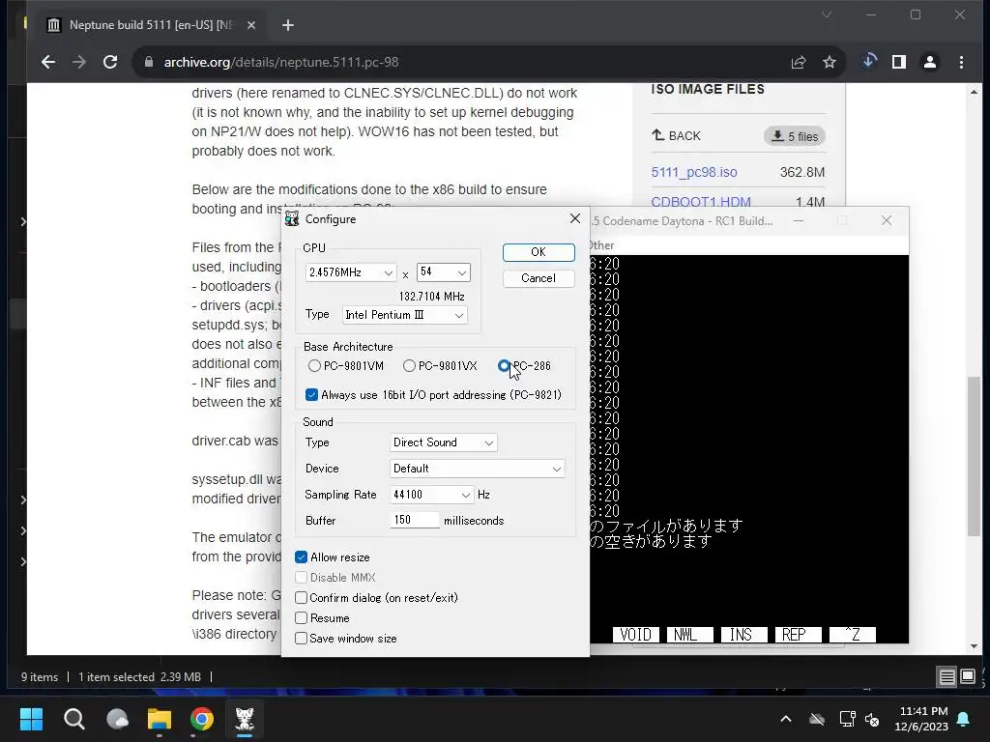This screenshot has width=990, height=742.
Task: Click Other menu in emulator window
Action: tap(601, 245)
